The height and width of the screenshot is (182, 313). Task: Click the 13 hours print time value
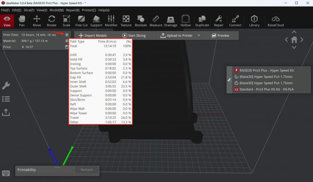point(39,35)
